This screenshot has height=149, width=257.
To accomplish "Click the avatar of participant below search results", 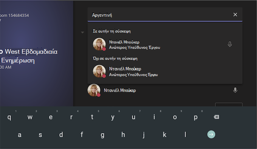I will coord(94,90).
